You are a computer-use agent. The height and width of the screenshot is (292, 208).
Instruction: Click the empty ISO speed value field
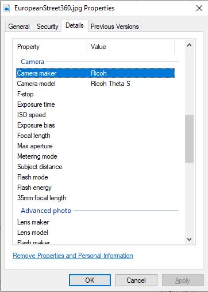pyautogui.click(x=132, y=115)
